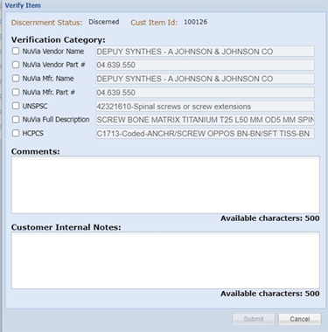Tick the NuVia Vendor Part # checkbox
This screenshot has width=328, height=332.
16,65
